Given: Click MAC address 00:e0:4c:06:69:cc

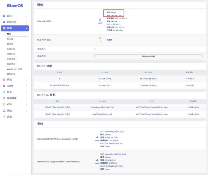Looking at the screenshot, I should pos(148,85).
